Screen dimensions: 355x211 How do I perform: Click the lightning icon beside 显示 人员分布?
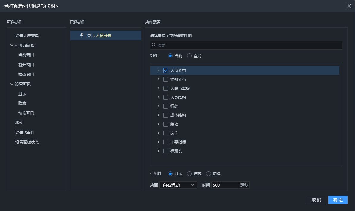tap(82, 35)
